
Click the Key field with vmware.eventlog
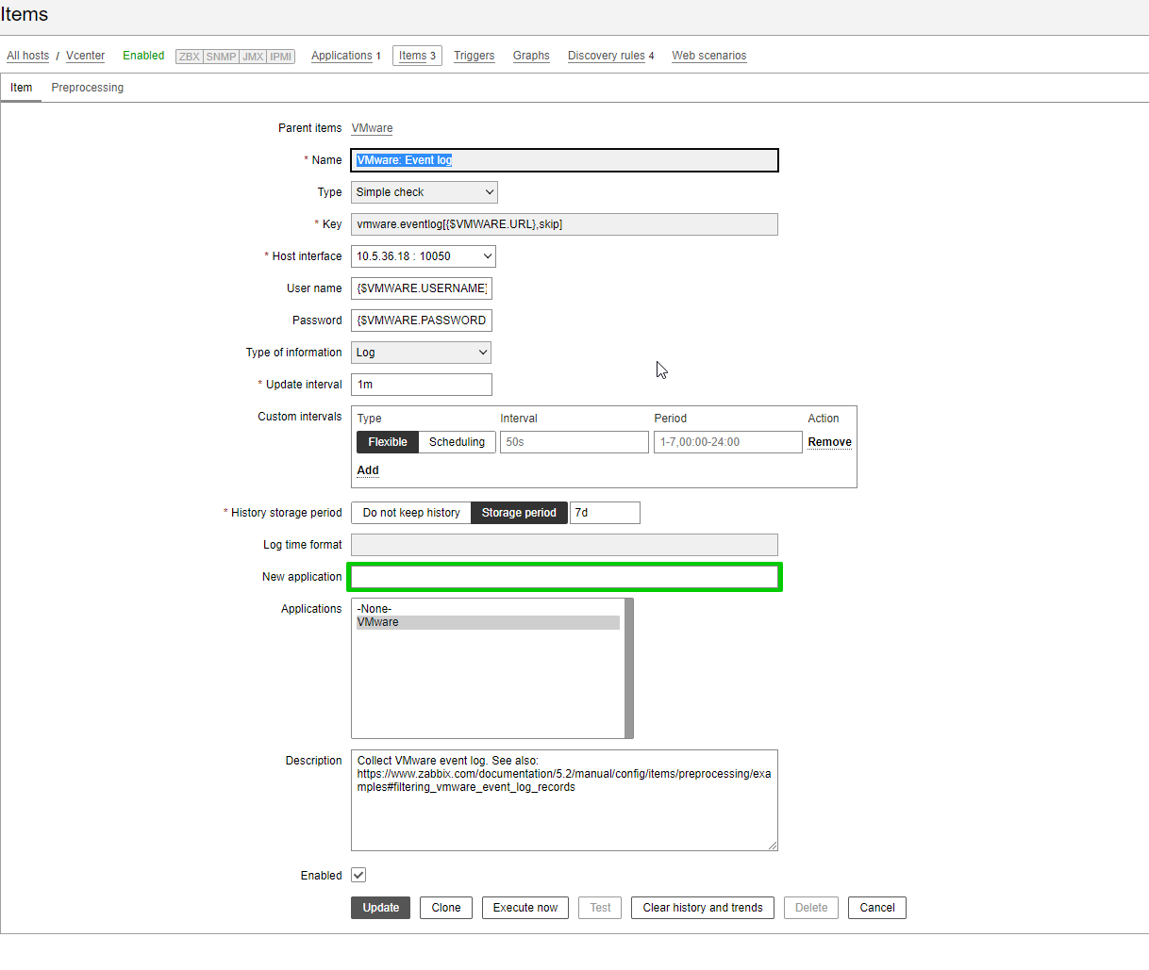tap(564, 224)
